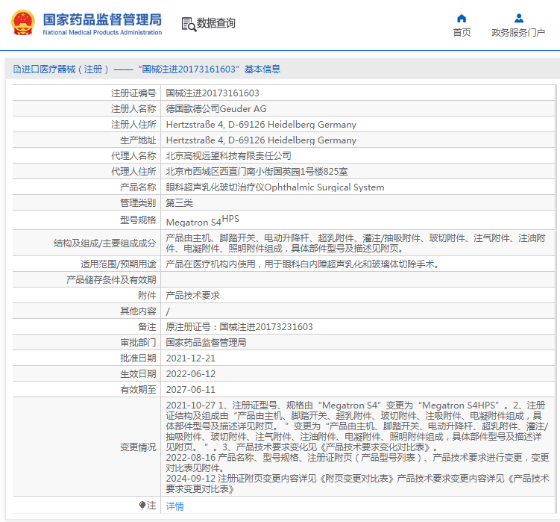Viewport: 560px width, 522px height.
Task: Click the document icon before 进口医疗器械
Action: (x=17, y=69)
